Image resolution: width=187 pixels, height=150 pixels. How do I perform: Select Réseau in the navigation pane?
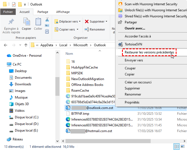point(15,139)
